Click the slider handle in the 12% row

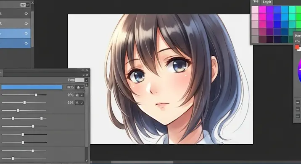[36, 95]
